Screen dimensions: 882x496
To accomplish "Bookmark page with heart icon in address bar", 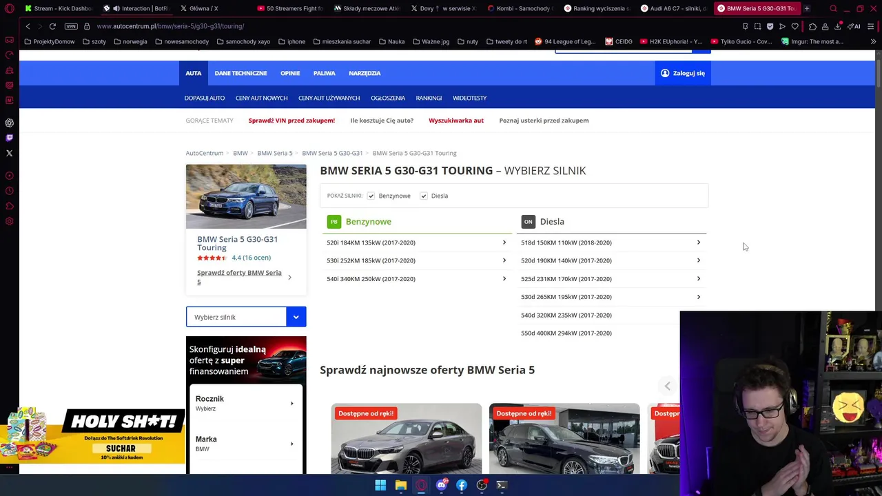I will tap(794, 26).
